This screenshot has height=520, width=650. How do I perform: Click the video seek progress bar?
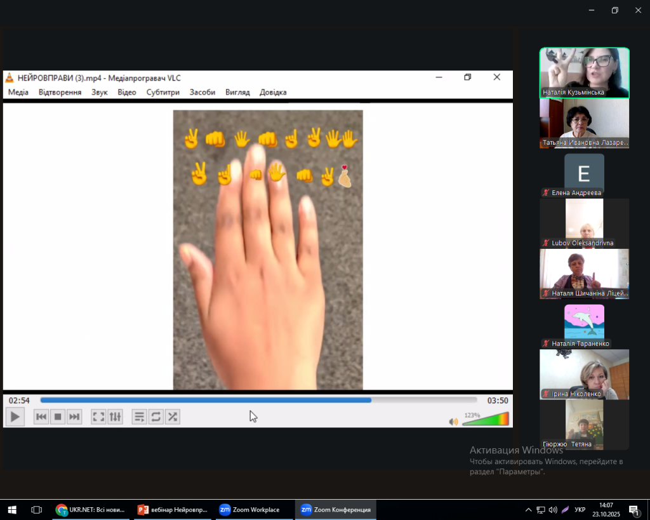pos(258,400)
